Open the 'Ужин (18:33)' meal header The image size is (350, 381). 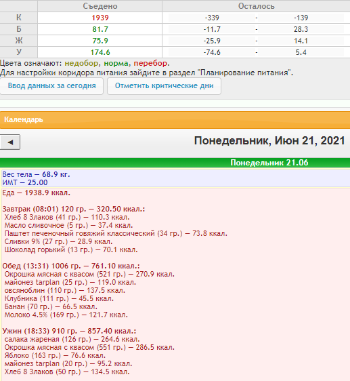pyautogui.click(x=69, y=331)
